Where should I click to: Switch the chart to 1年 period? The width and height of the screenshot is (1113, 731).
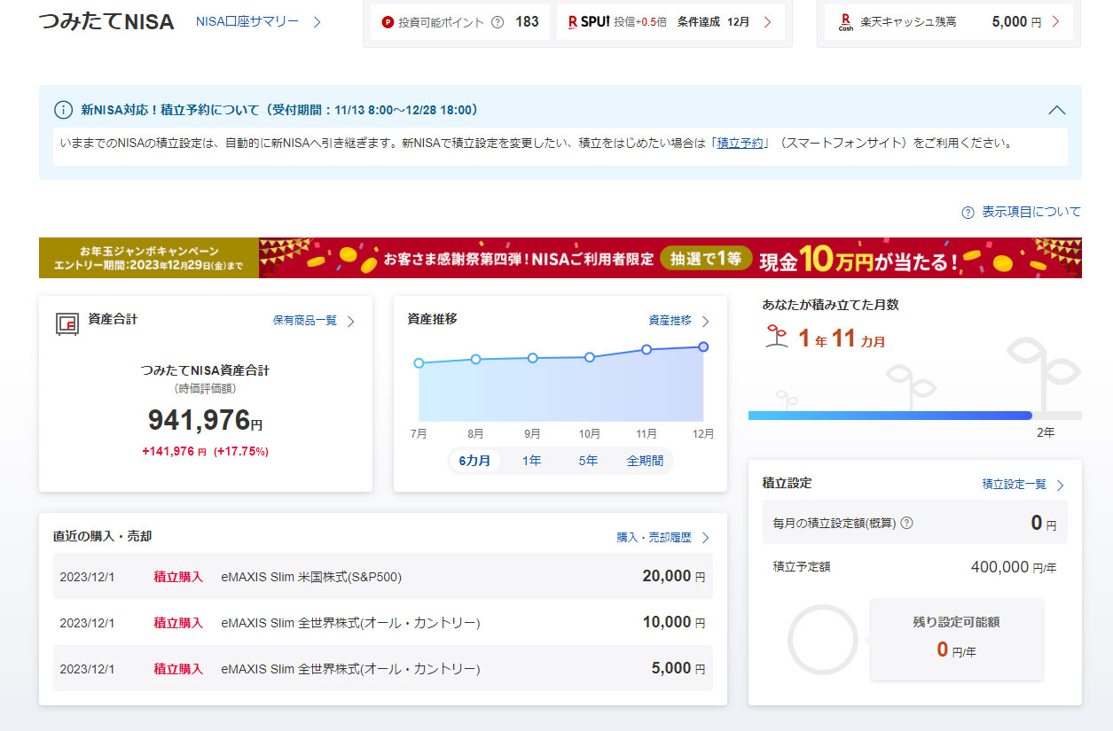point(531,461)
